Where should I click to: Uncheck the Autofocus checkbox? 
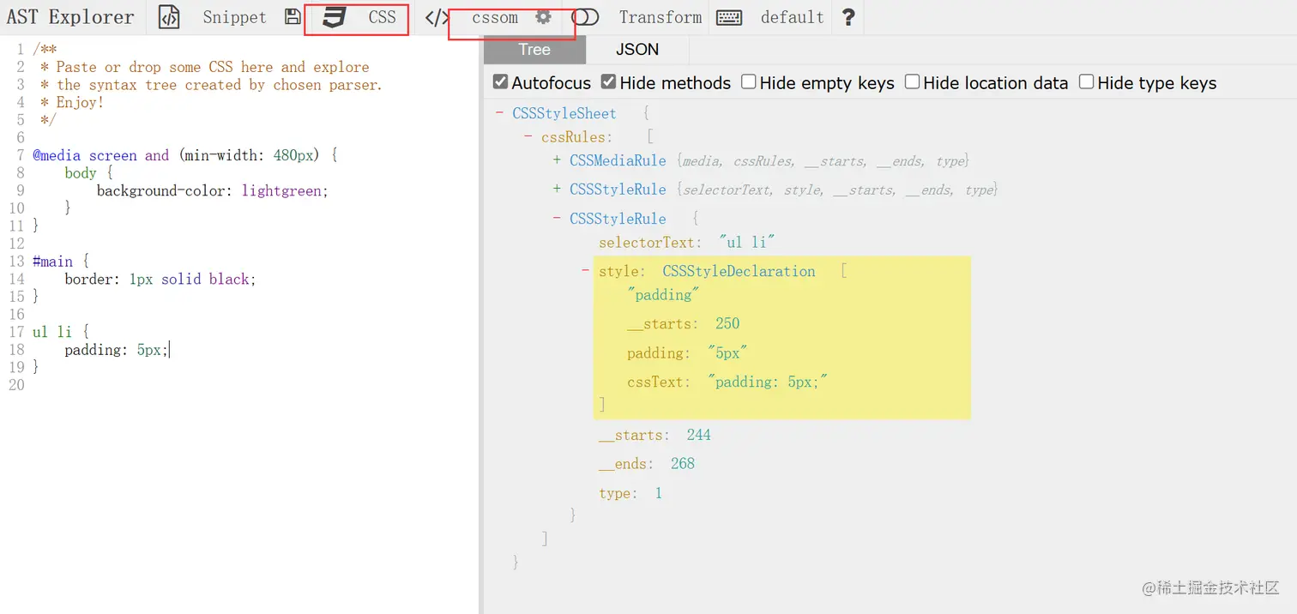coord(500,82)
